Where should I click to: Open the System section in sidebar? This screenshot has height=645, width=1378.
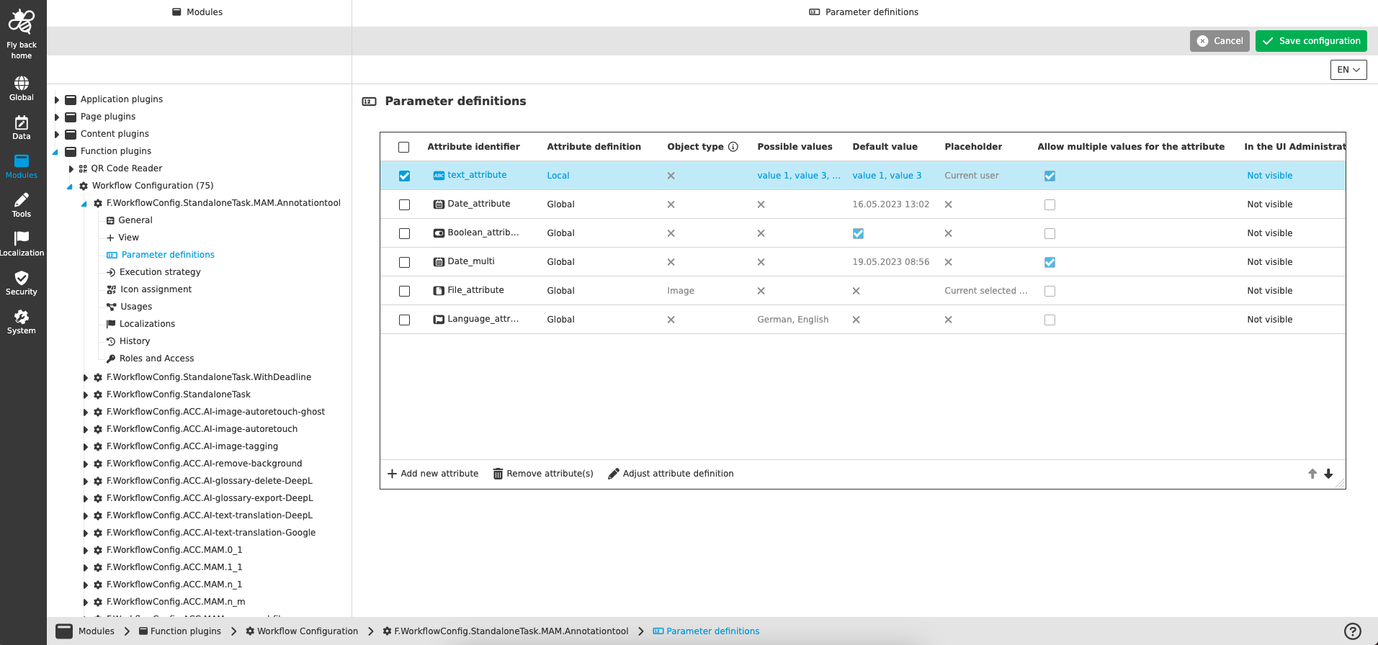(22, 322)
